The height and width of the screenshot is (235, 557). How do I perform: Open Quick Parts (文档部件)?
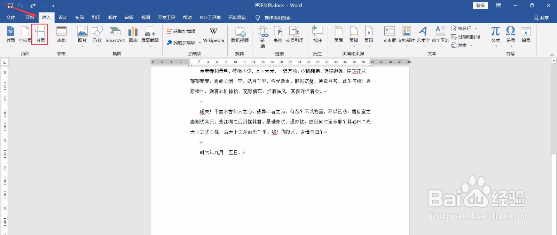(406, 36)
